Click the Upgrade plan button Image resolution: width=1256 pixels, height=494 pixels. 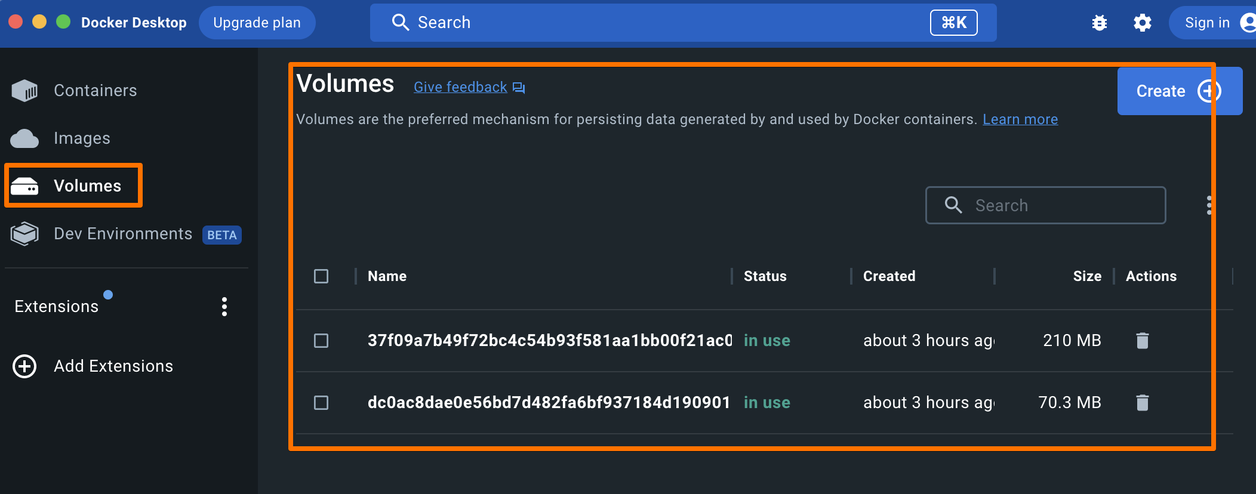(257, 23)
